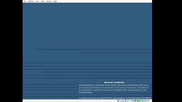Click the shared folders status icon
Screen dimensions: 182x102
[131, 101]
